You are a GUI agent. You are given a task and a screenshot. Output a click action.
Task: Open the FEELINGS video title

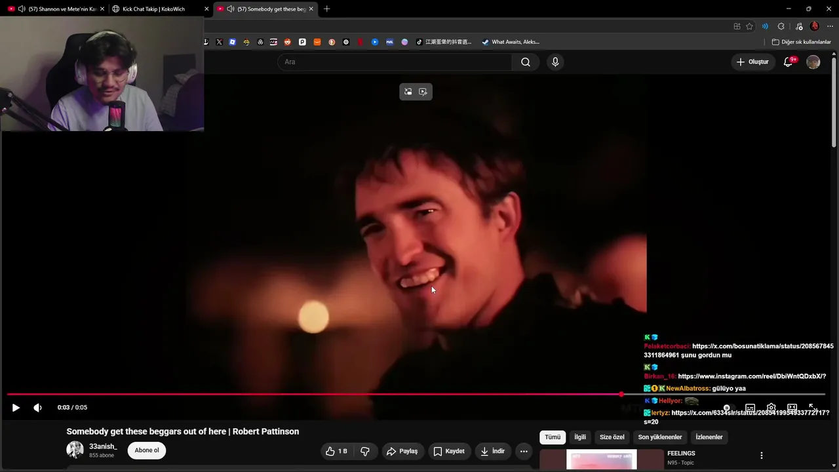pyautogui.click(x=681, y=454)
